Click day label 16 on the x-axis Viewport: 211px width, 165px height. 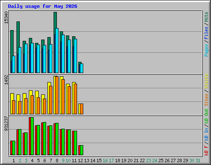(x=105, y=160)
